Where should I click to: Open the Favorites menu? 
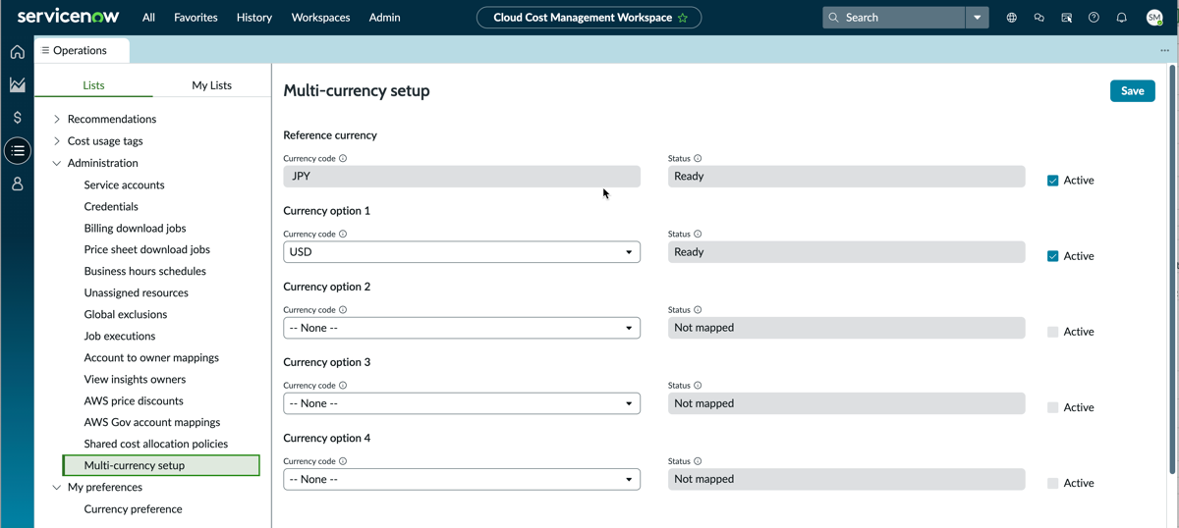(x=196, y=18)
